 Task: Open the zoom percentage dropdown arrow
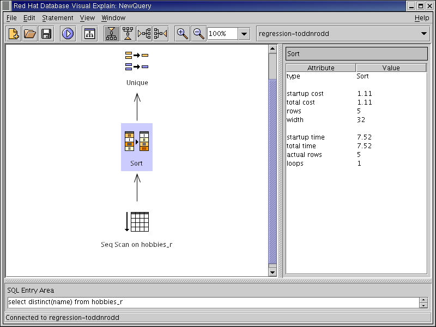tap(244, 34)
